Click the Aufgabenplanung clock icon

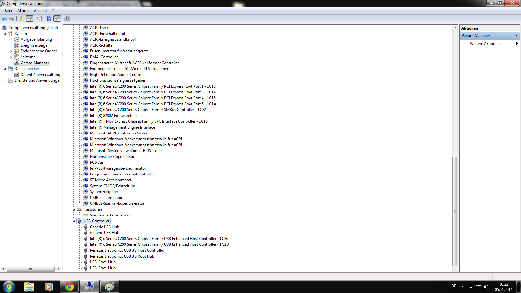(x=17, y=39)
